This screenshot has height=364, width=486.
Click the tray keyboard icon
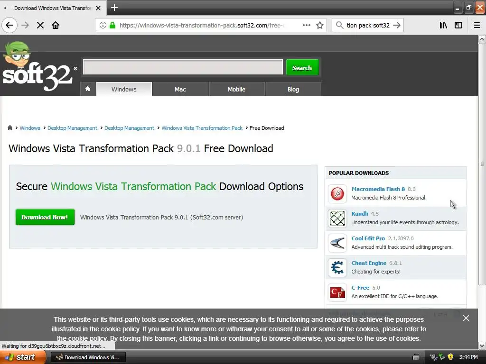416,357
